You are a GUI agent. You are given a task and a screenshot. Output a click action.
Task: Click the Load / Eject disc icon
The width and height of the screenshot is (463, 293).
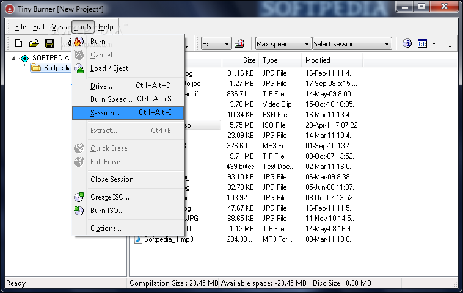pyautogui.click(x=79, y=68)
